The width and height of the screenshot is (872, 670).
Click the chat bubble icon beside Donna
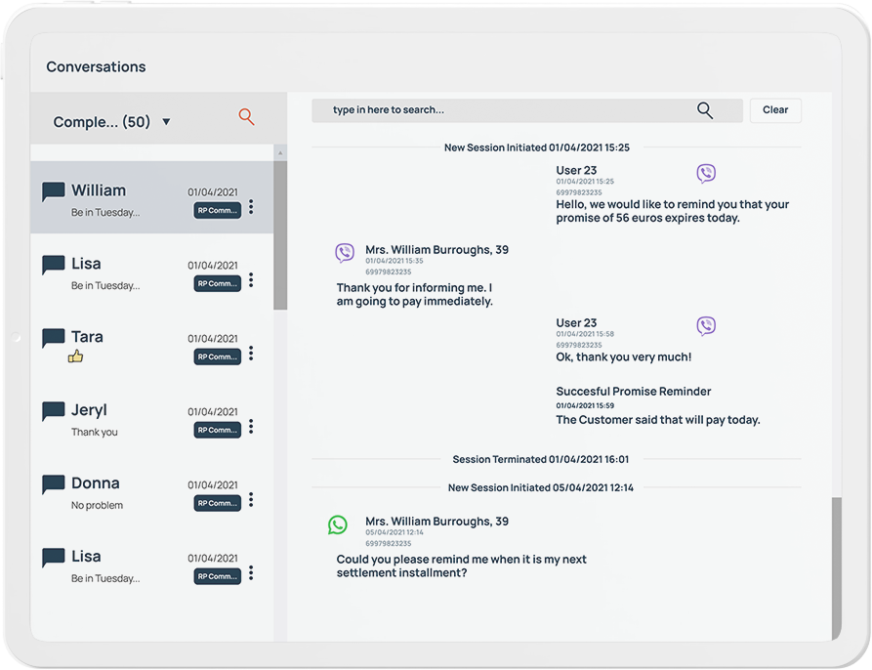(54, 484)
